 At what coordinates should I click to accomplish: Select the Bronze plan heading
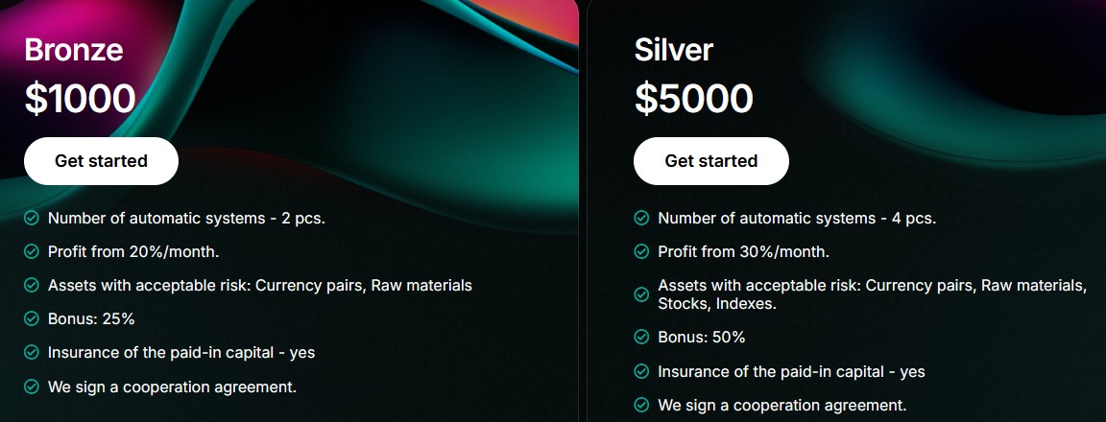(74, 50)
